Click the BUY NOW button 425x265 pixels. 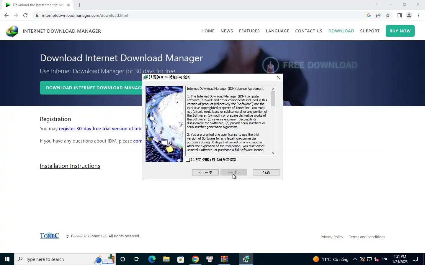(400, 31)
